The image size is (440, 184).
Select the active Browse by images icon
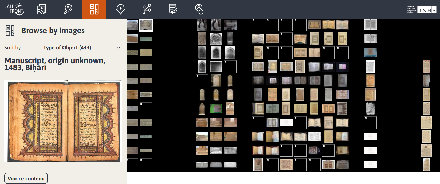tap(94, 10)
